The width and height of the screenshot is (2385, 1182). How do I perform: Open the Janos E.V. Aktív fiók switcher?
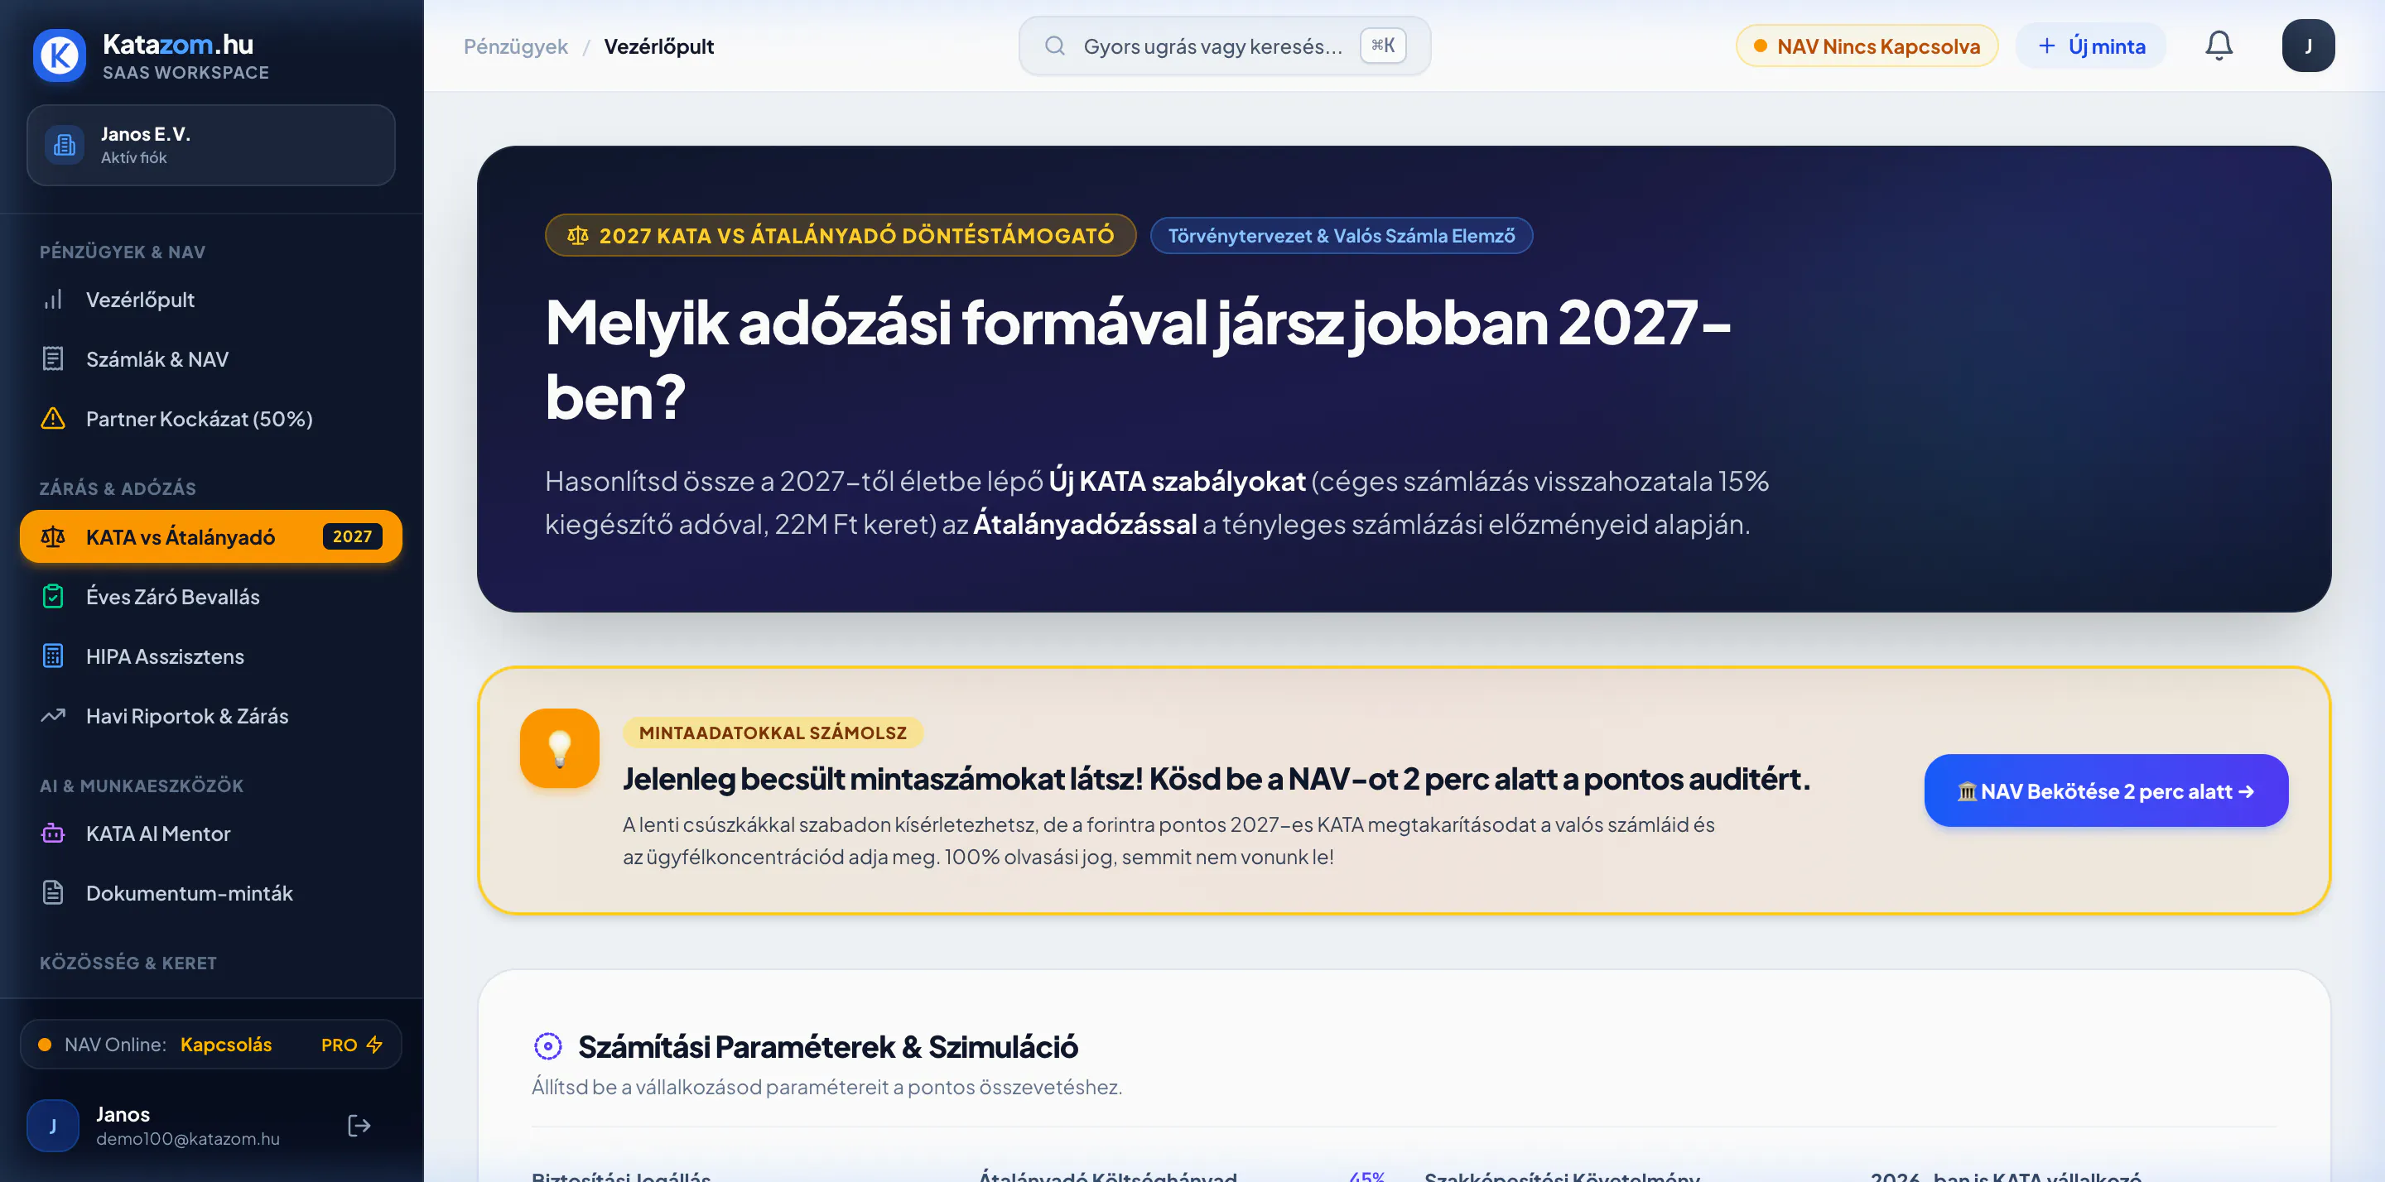click(x=211, y=146)
